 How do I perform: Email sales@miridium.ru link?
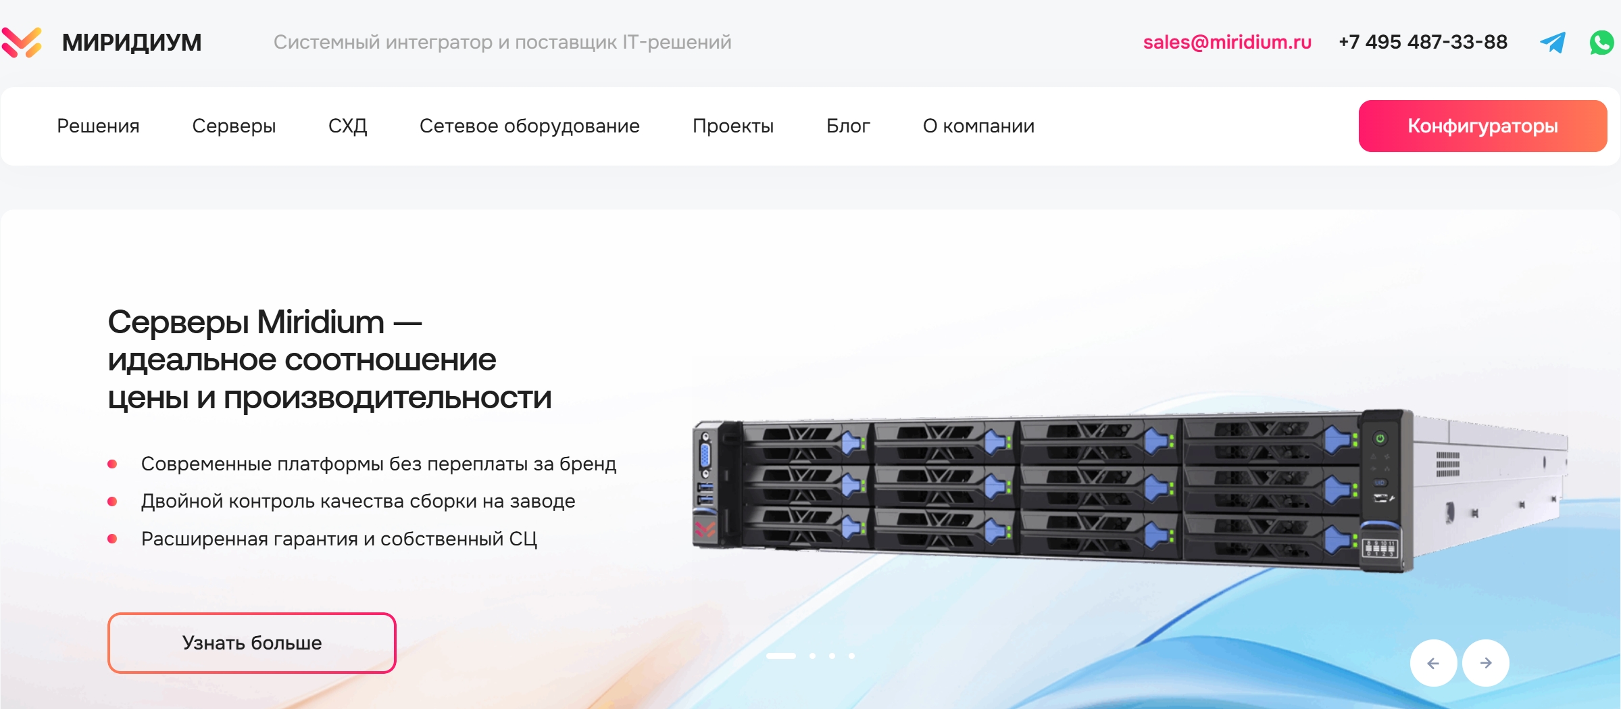[1227, 42]
